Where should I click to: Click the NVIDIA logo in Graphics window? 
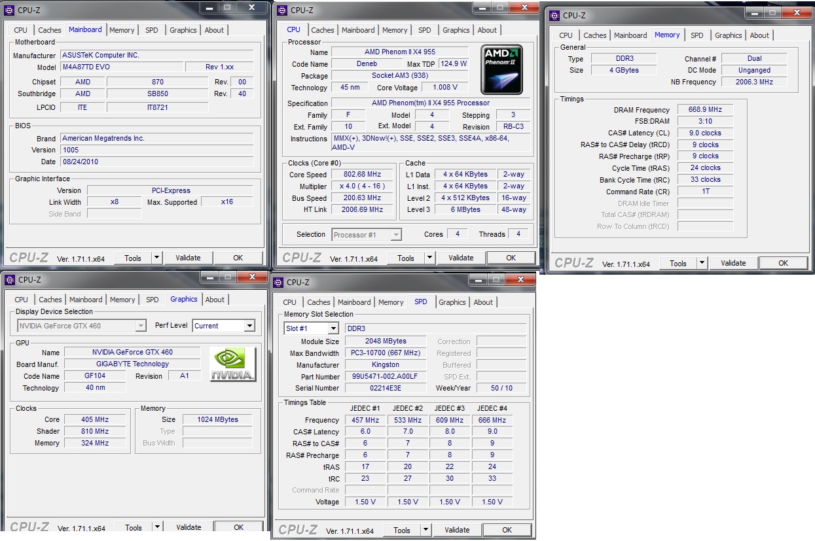point(233,364)
